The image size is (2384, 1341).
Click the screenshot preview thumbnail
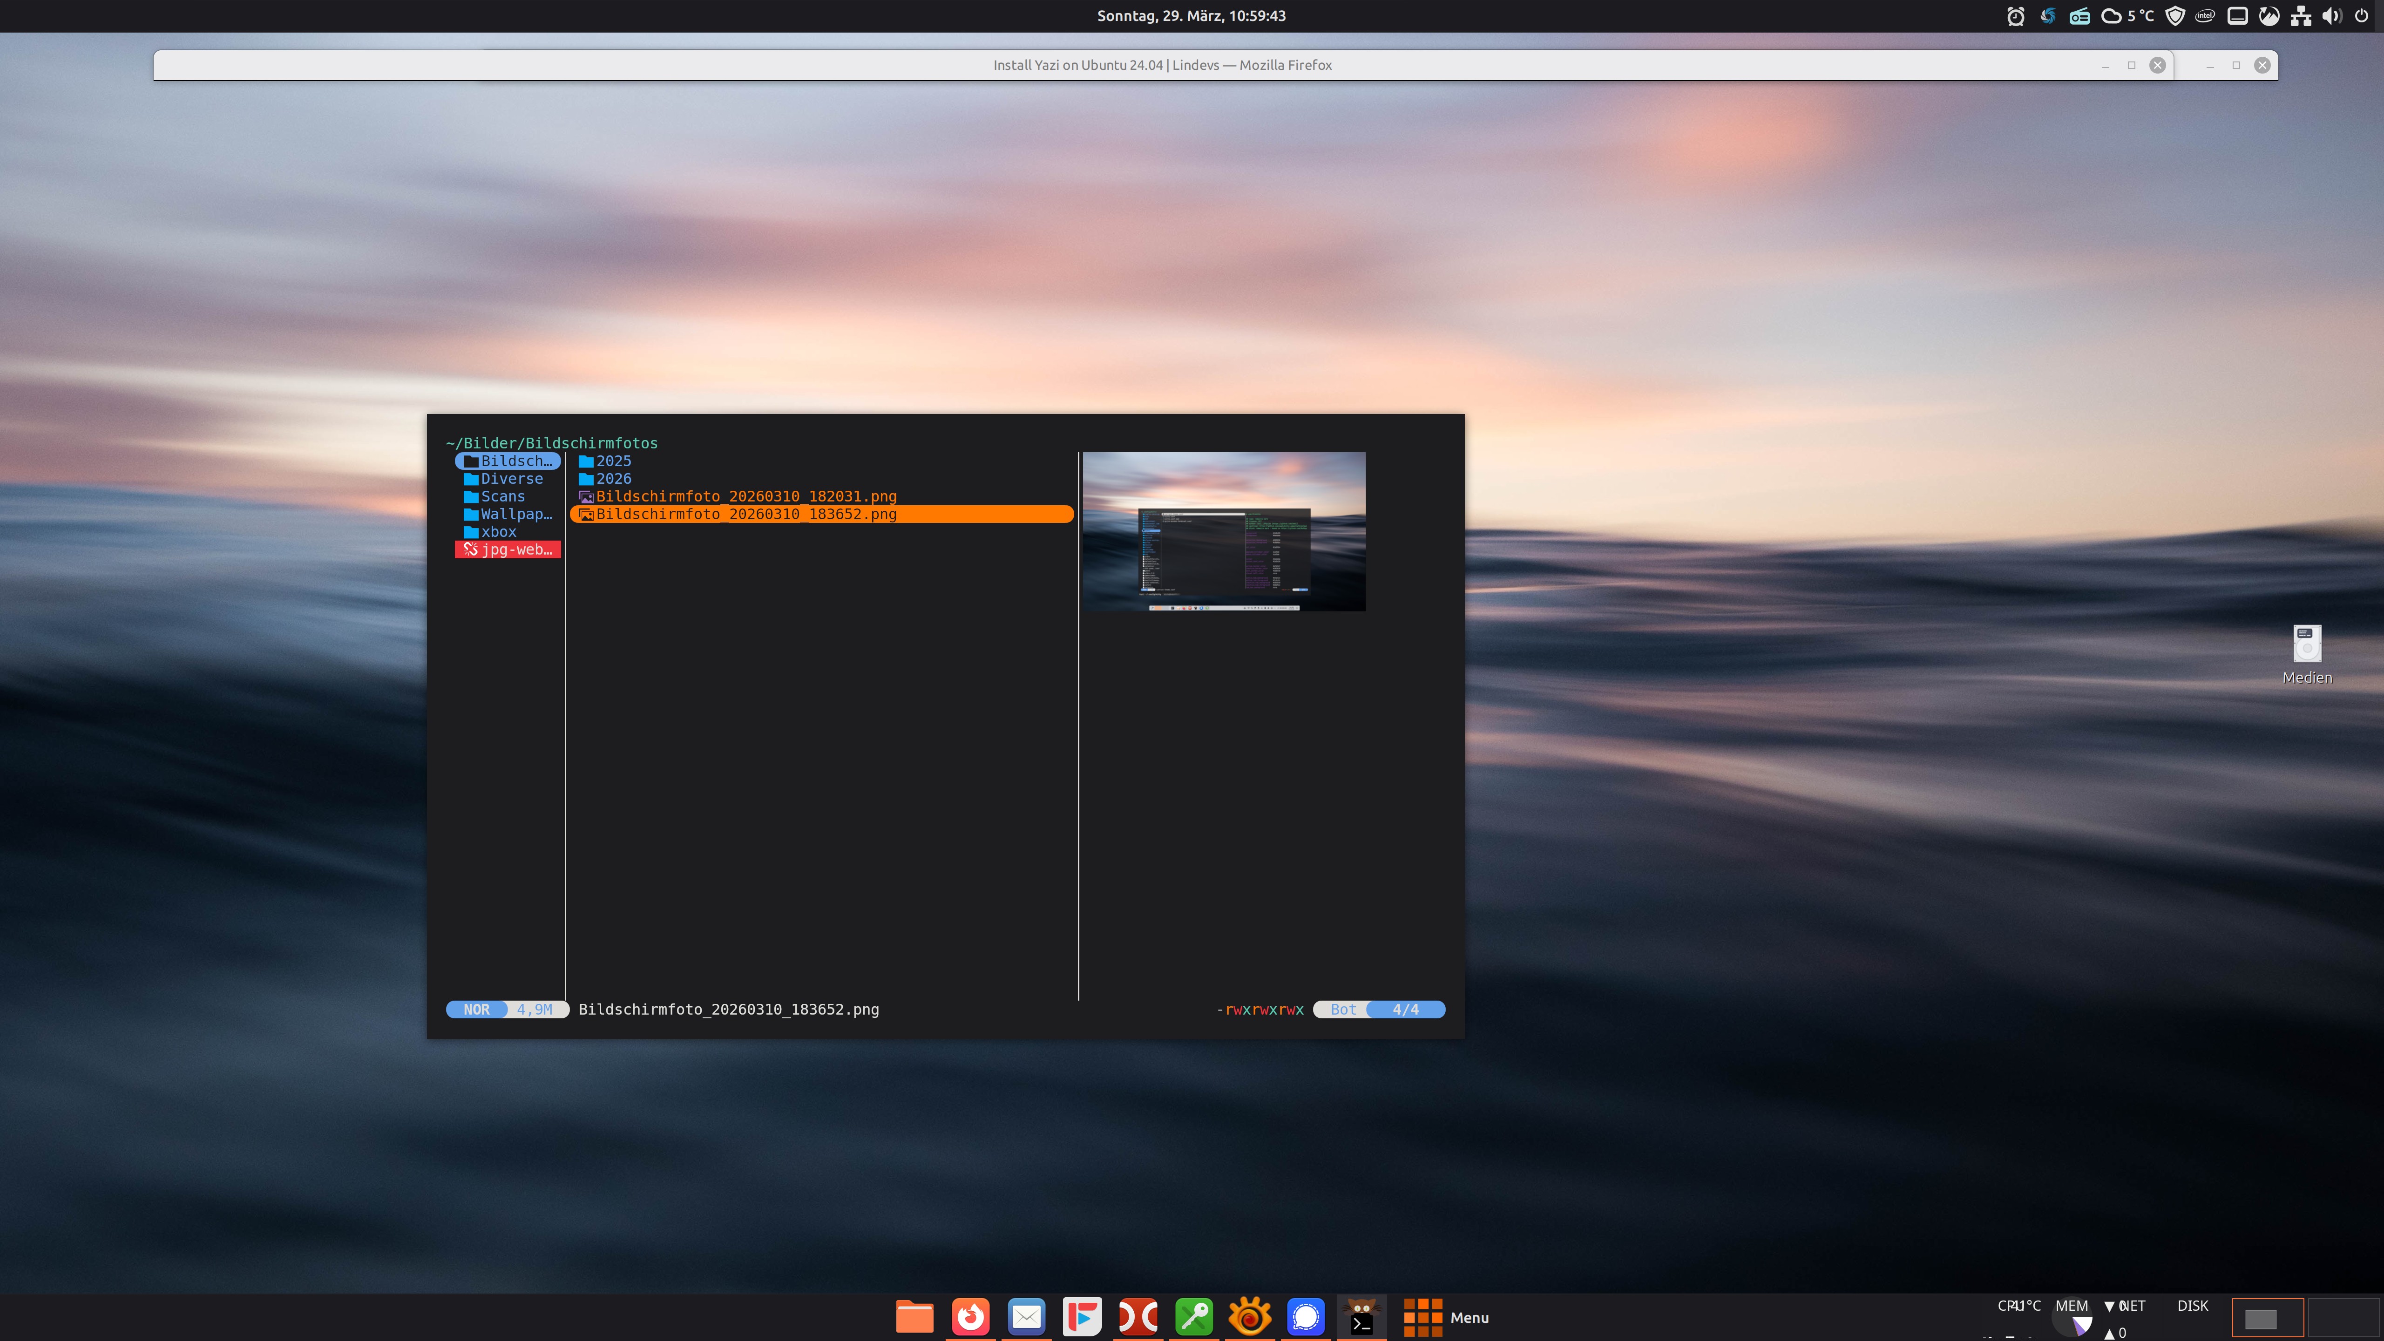click(x=1224, y=531)
